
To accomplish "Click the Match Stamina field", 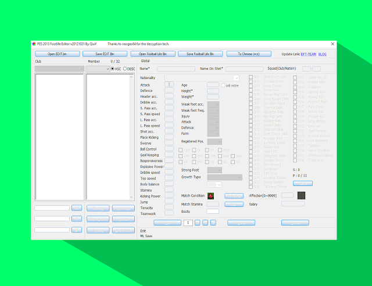I will (x=213, y=204).
